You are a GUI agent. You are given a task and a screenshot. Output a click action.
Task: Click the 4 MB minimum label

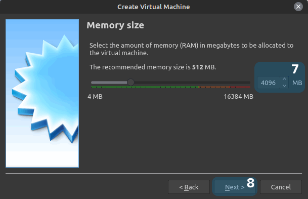(95, 97)
